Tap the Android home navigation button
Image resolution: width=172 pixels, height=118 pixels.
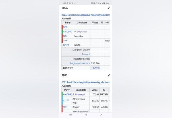[86, 115]
